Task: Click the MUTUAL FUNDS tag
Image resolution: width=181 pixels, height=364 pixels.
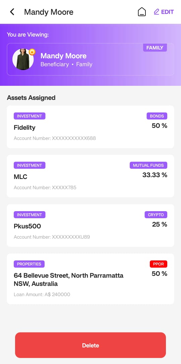Action: (148, 165)
